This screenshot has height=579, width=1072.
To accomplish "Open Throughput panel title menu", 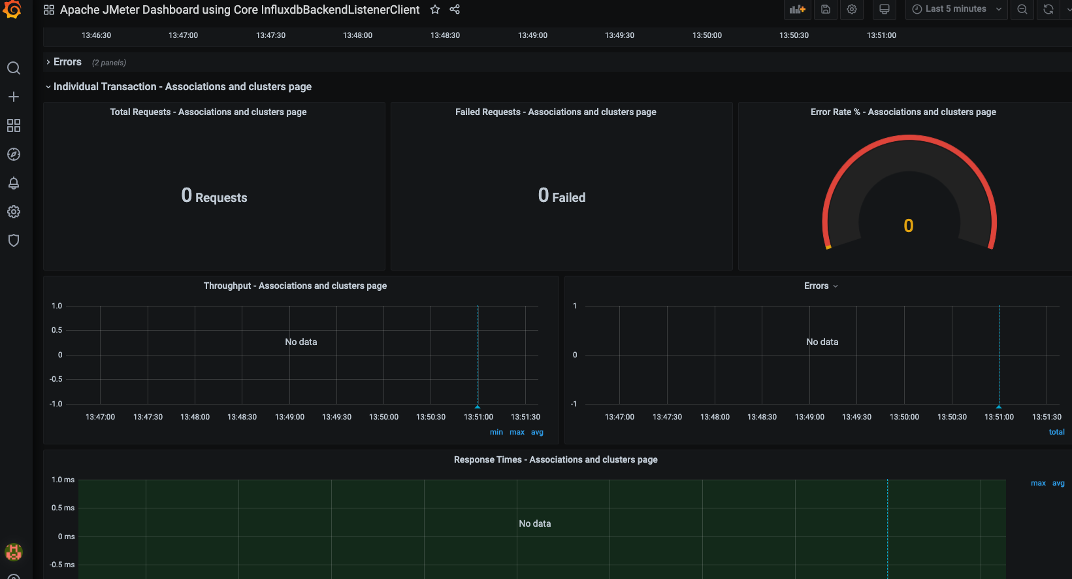I will [295, 286].
